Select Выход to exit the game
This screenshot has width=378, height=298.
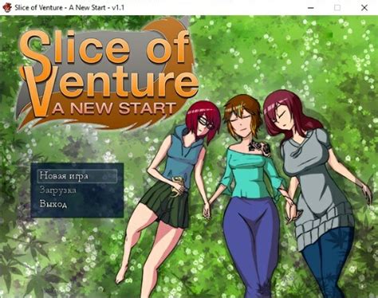click(x=53, y=204)
